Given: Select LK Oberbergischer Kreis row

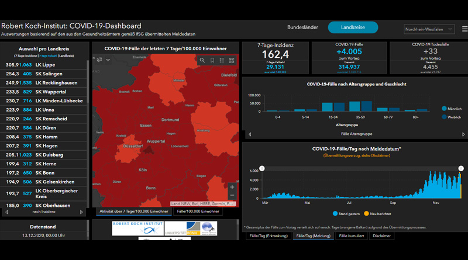Looking at the screenshot, I should tap(43, 193).
